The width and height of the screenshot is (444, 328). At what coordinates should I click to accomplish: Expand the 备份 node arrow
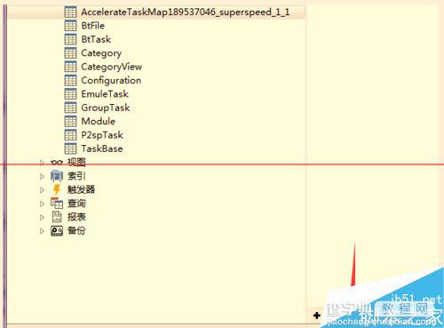coord(42,231)
